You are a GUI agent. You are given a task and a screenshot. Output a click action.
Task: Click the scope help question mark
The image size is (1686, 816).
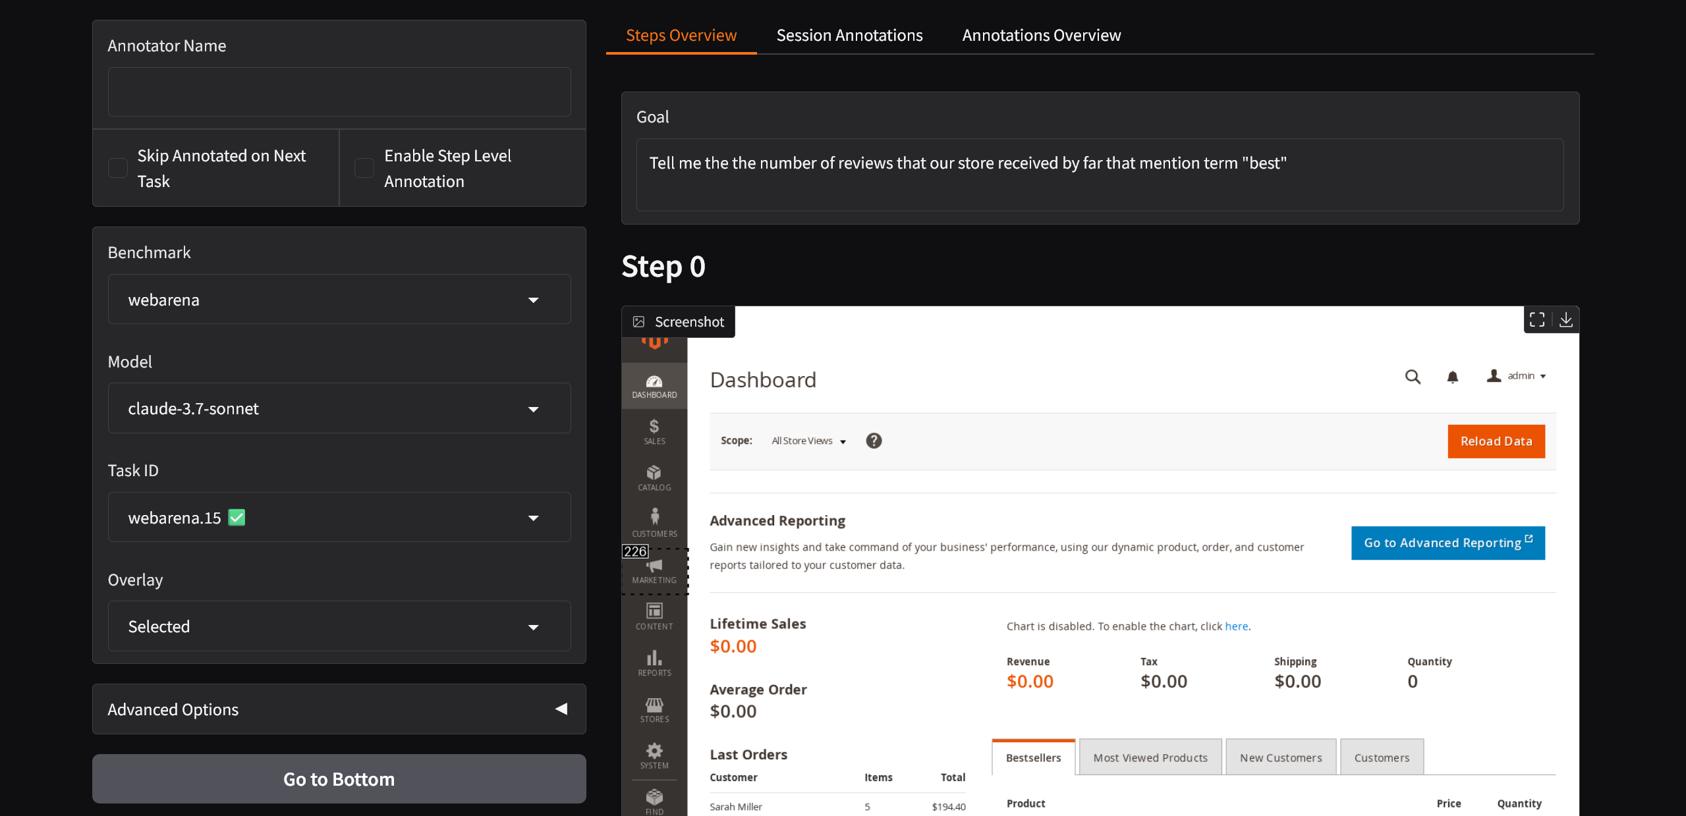[x=874, y=441]
